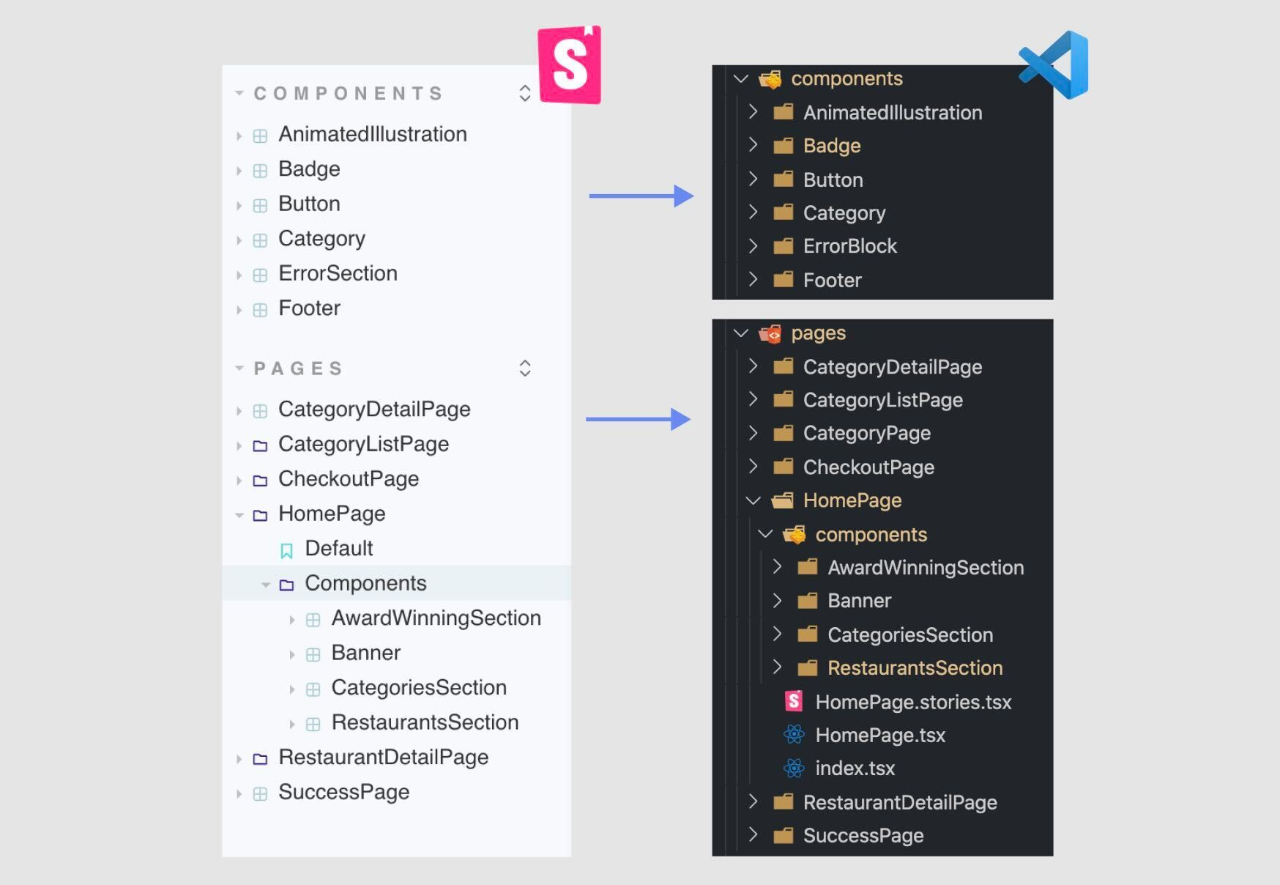Click the sort control beside COMPONENTS heading

pos(524,93)
